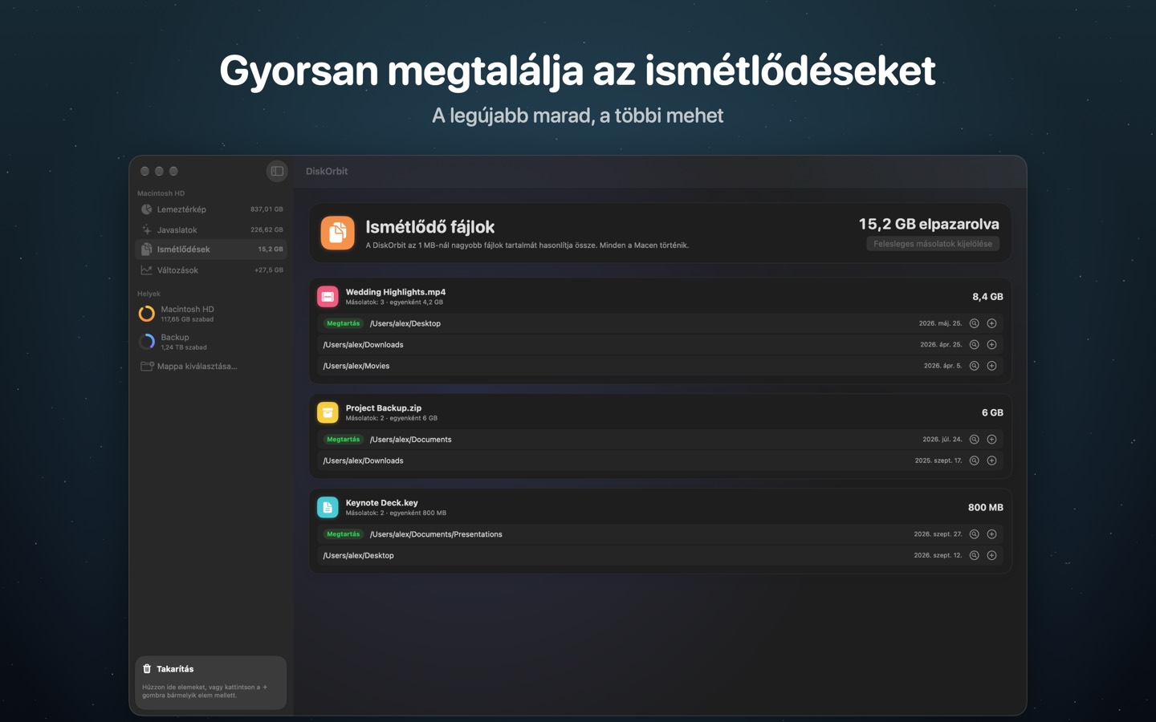Click the Project Backup.zip archive icon
The height and width of the screenshot is (722, 1156).
pyautogui.click(x=328, y=412)
